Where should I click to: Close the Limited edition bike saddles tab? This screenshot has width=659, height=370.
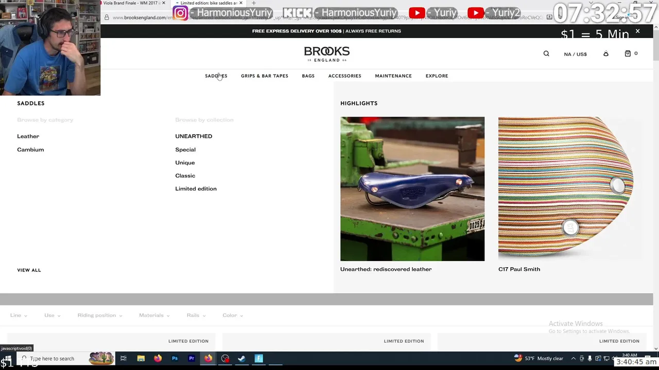point(240,3)
